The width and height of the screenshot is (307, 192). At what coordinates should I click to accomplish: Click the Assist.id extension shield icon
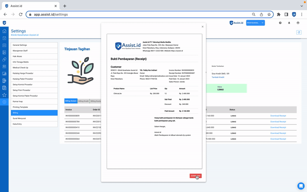(294, 14)
